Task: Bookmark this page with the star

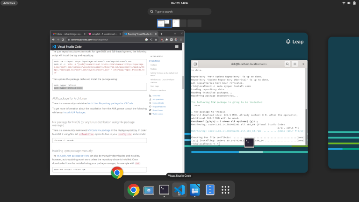Action: pyautogui.click(x=156, y=40)
